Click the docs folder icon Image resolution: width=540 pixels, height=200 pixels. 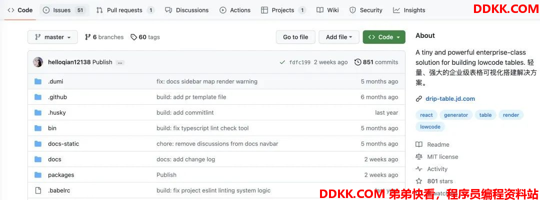[38, 159]
